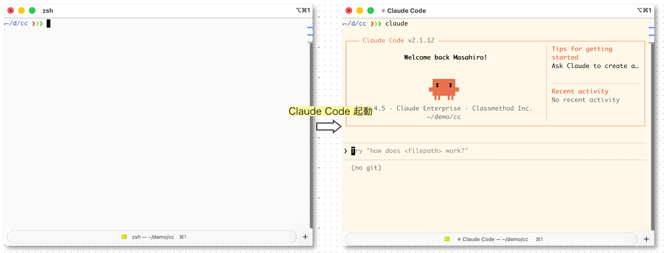Screen dimensions: 665x253
Task: Click the Claude Code window scrollbar
Action: tap(652, 137)
